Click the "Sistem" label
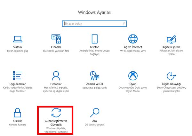 pyautogui.click(x=18, y=47)
